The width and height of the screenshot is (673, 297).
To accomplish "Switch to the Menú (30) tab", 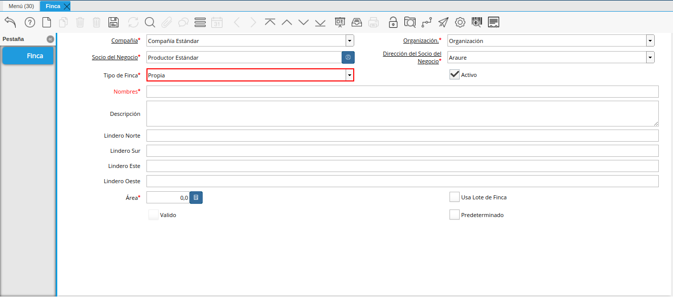I will pyautogui.click(x=21, y=6).
